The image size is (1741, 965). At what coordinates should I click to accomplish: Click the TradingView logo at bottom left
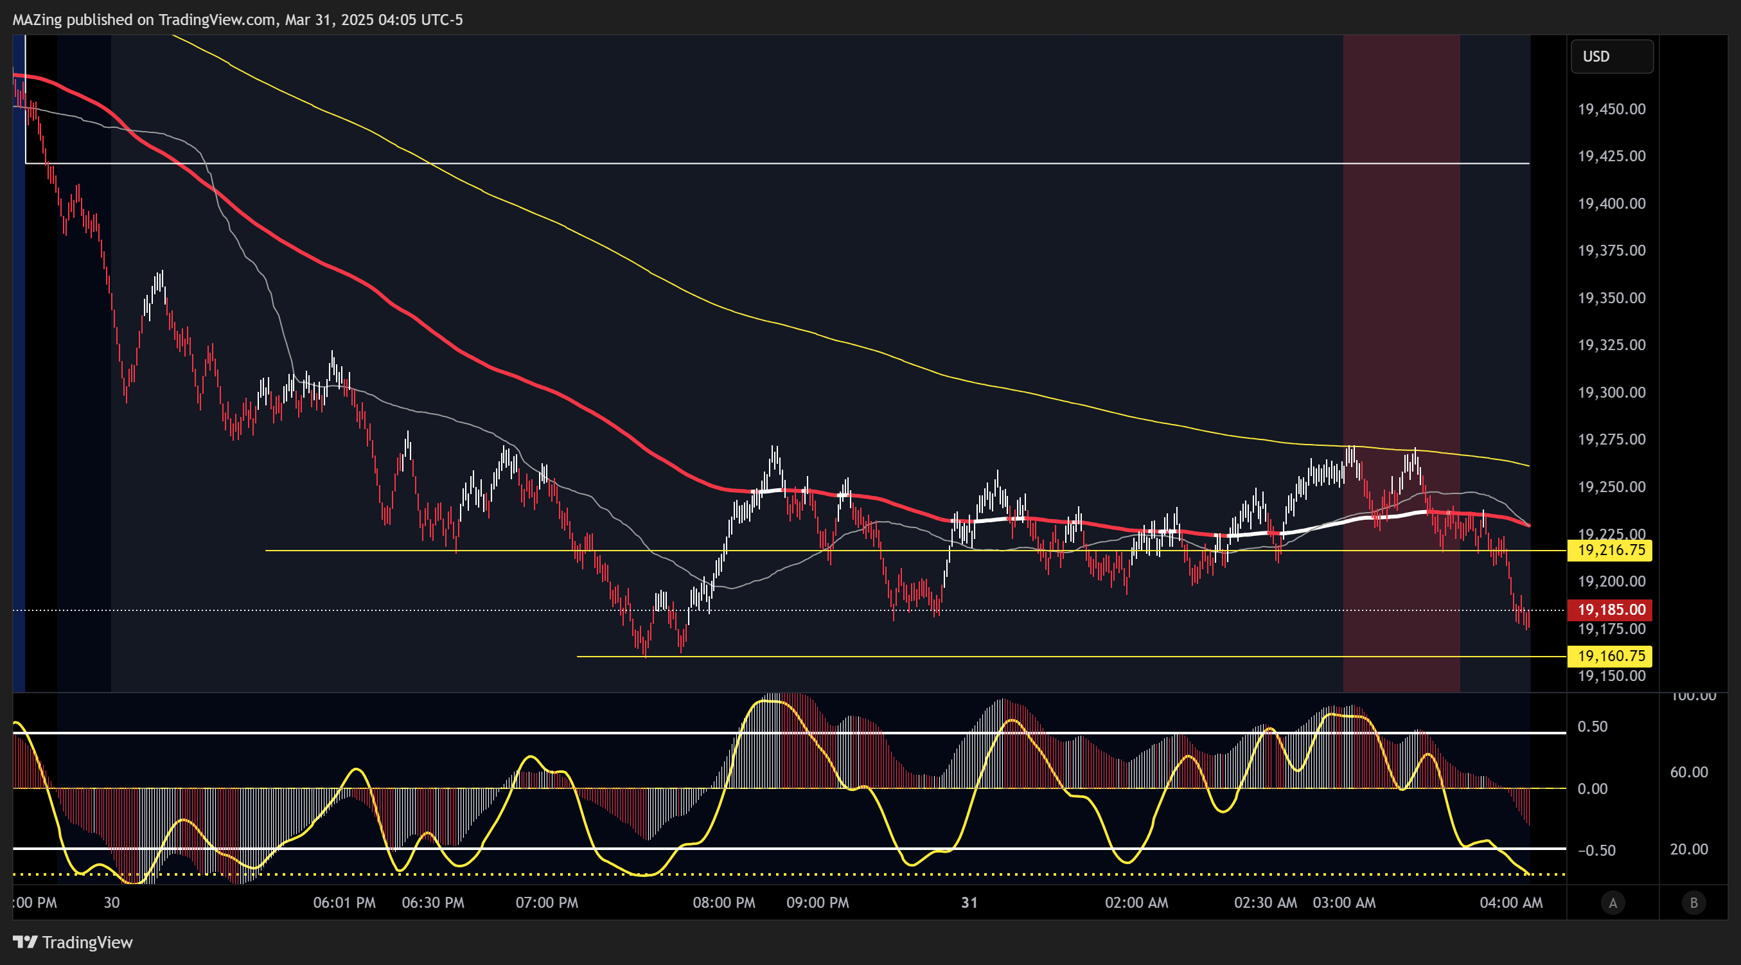(73, 942)
